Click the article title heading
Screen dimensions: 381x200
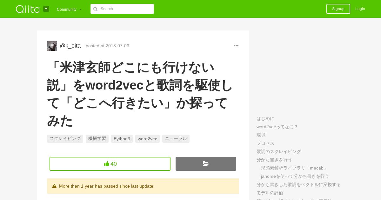[140, 94]
